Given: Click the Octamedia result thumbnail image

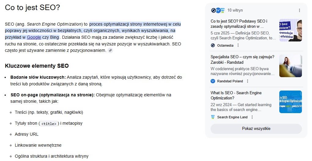Looking at the screenshot, I should (290, 30).
